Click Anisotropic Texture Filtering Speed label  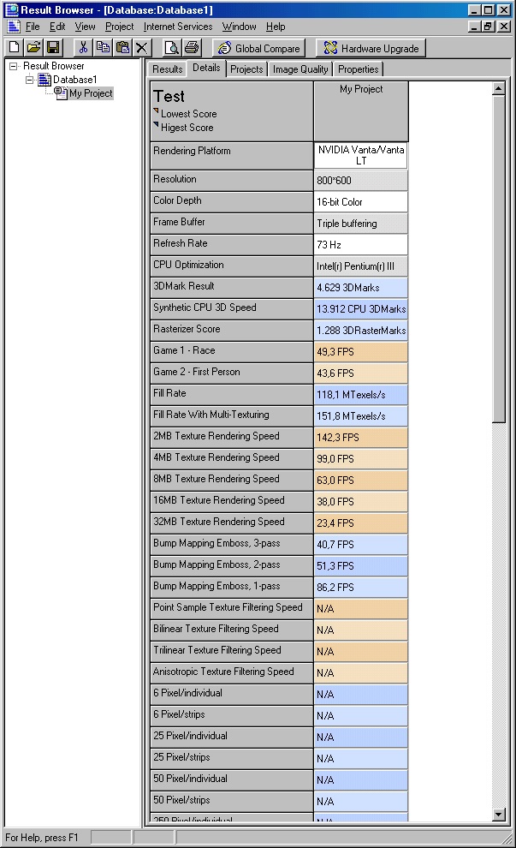[x=232, y=672]
